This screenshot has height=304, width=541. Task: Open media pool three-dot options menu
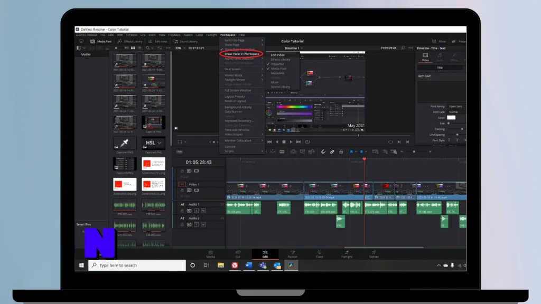168,48
